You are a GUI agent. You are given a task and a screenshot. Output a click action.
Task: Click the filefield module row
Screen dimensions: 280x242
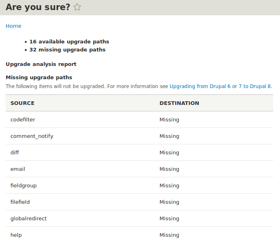pyautogui.click(x=20, y=202)
